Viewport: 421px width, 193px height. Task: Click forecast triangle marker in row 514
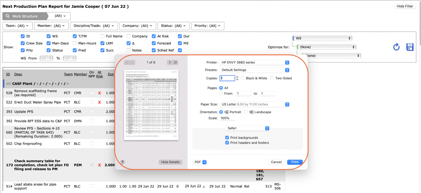[x=204, y=186]
